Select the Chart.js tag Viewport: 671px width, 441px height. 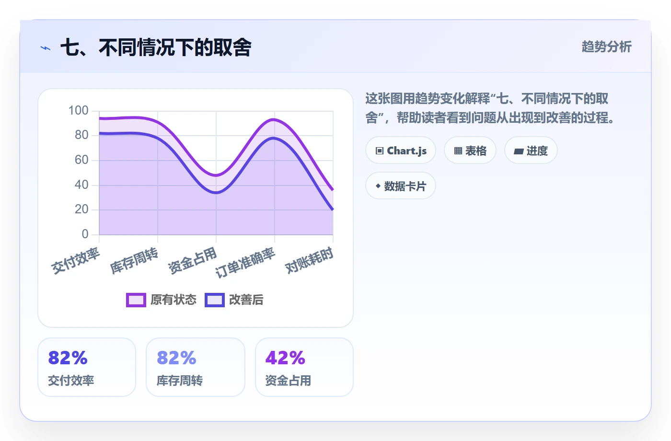[x=401, y=151]
